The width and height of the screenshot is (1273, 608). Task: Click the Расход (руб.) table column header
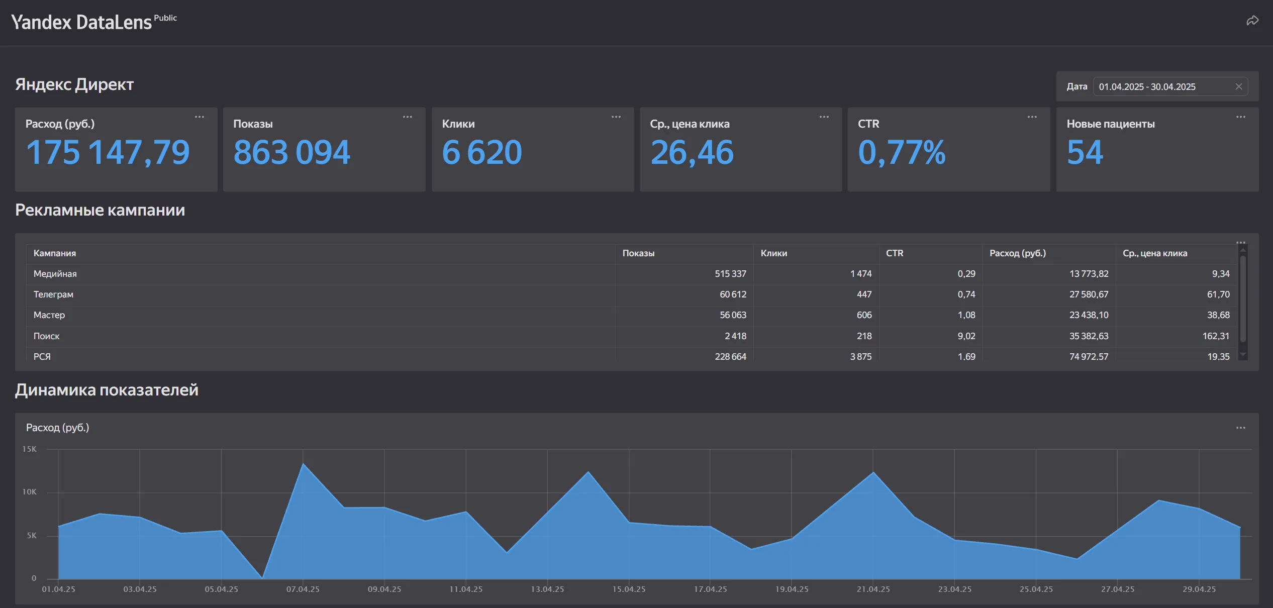tap(1017, 253)
